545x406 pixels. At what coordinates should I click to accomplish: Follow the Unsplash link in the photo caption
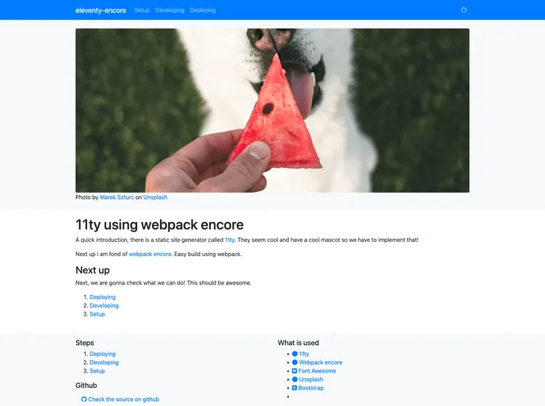155,197
